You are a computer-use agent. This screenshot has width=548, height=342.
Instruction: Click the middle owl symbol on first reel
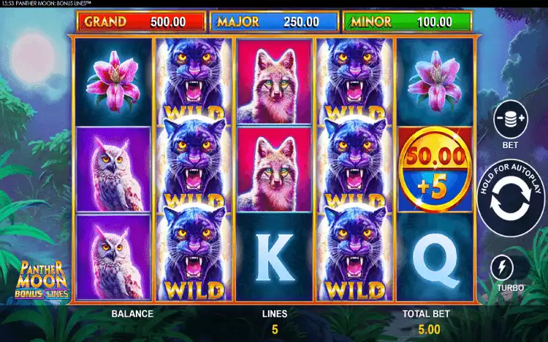pyautogui.click(x=113, y=170)
